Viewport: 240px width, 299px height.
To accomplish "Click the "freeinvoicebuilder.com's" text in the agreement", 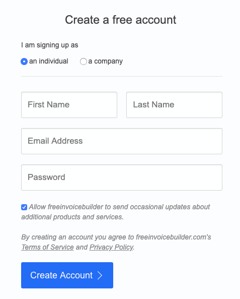I will coord(174,237).
